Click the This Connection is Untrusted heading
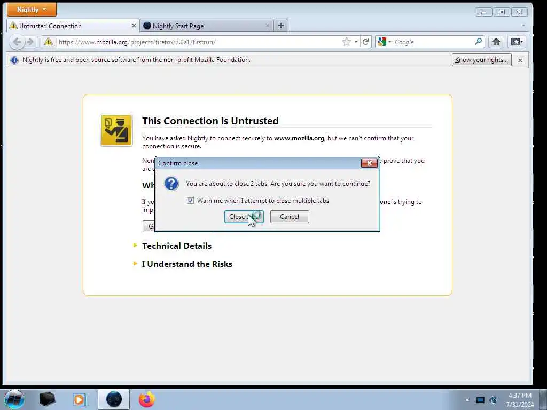The image size is (547, 410). 210,121
